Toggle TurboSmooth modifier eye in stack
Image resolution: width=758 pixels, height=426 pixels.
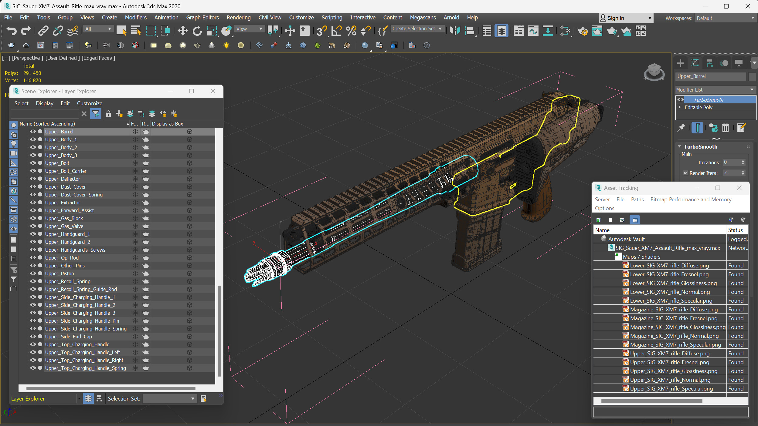coord(681,99)
